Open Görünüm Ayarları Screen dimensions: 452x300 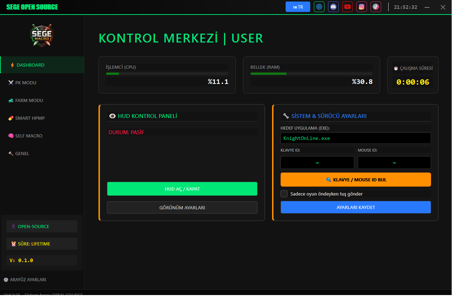point(182,208)
